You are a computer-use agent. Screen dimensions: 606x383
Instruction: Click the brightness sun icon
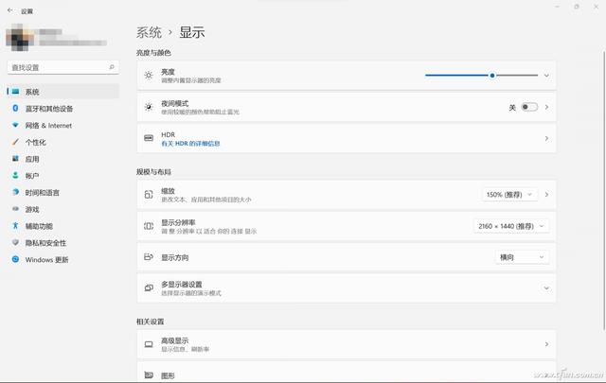click(149, 76)
